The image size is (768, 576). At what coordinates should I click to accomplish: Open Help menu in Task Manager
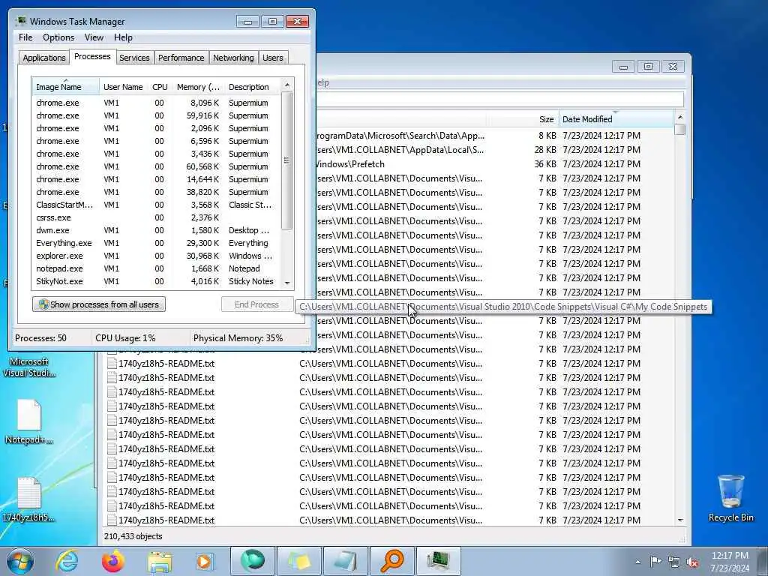coord(123,37)
